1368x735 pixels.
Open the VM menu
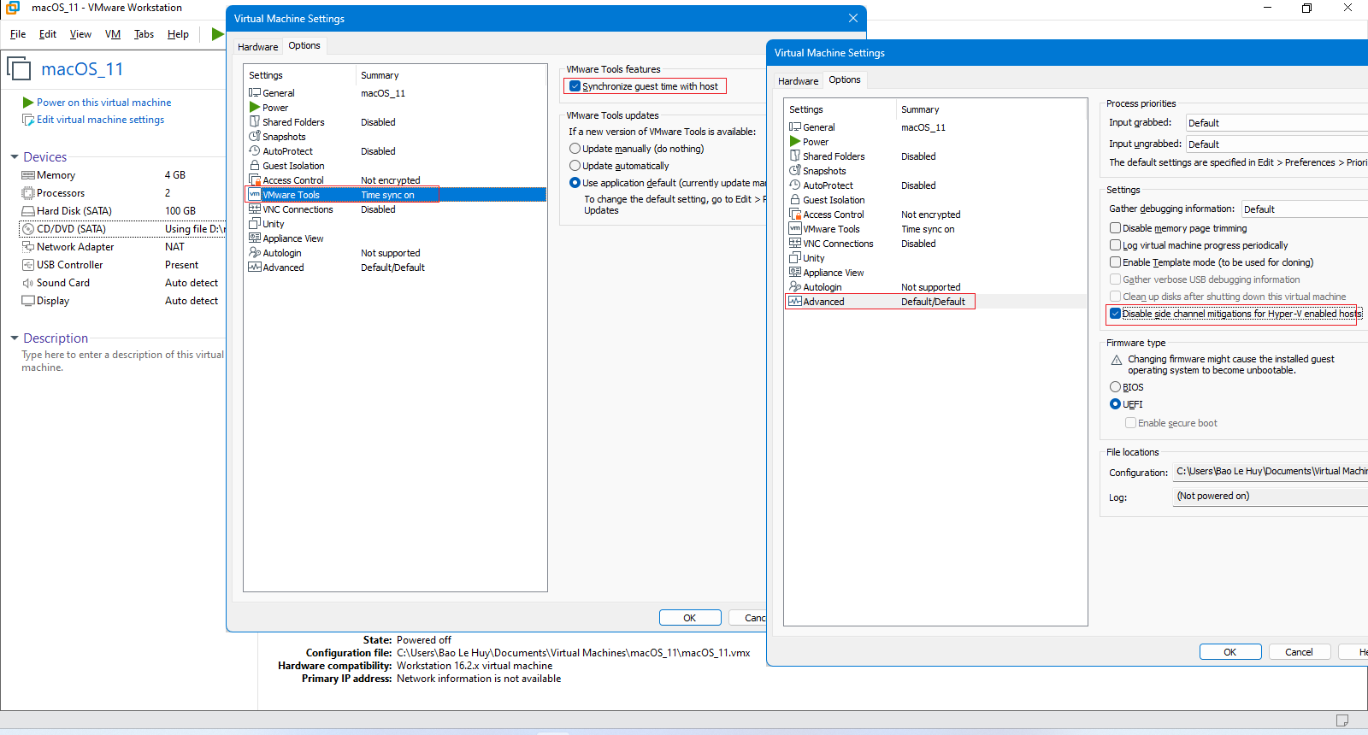tap(113, 34)
